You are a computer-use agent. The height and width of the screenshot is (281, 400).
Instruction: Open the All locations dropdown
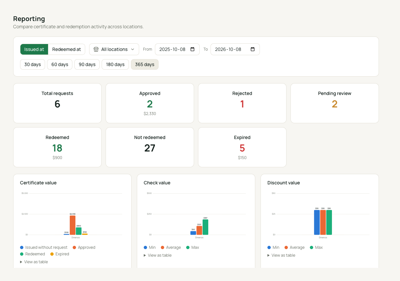pyautogui.click(x=114, y=49)
